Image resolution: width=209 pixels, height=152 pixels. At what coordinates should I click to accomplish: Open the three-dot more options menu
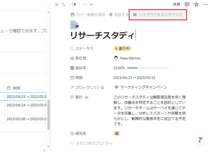[205, 4]
